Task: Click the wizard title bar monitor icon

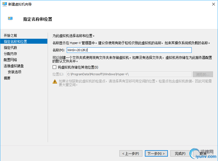Action: click(x=5, y=4)
